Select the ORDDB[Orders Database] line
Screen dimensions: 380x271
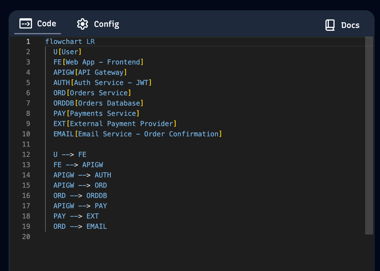(98, 103)
